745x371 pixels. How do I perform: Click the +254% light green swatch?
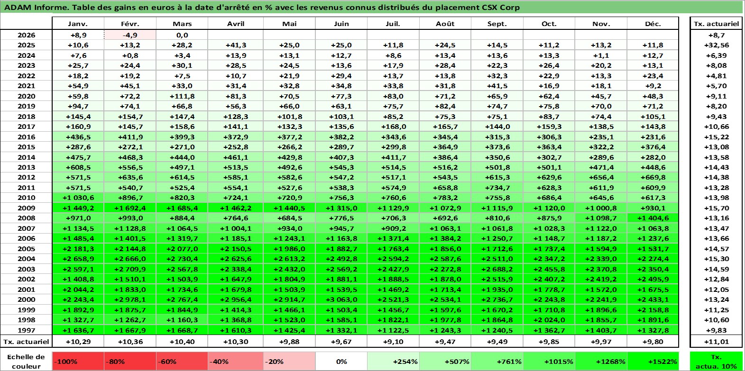tap(393, 361)
